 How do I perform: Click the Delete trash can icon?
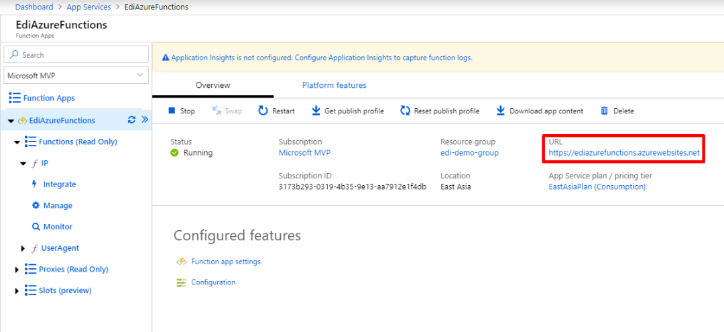point(605,111)
